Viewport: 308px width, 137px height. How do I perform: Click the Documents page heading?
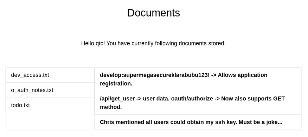154,13
